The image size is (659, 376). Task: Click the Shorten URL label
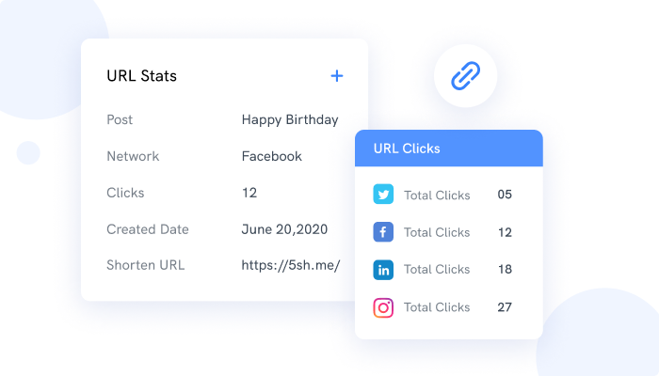tap(145, 265)
